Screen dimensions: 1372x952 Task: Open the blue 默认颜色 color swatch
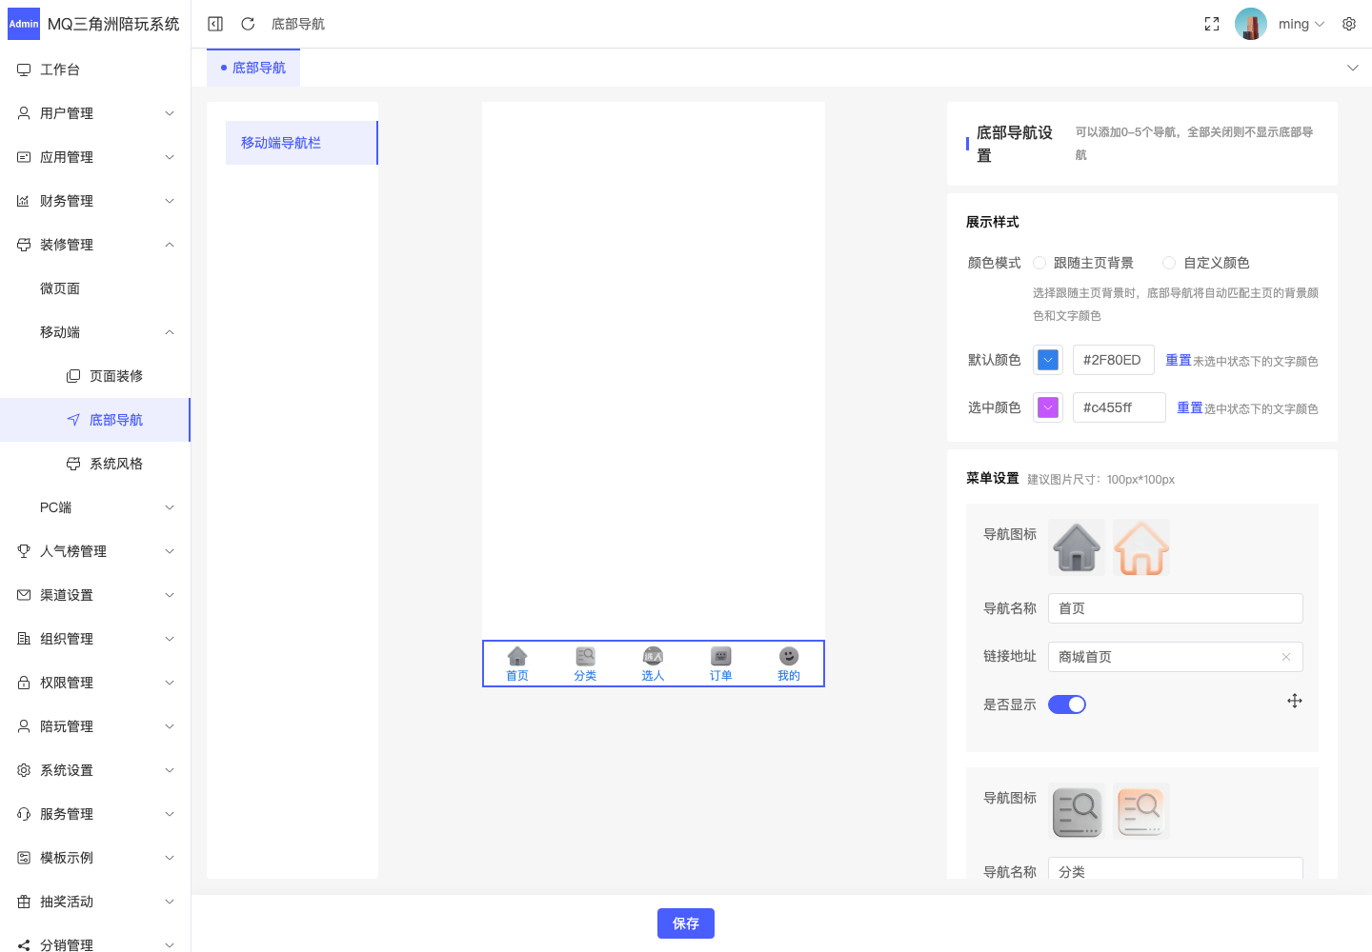point(1048,360)
